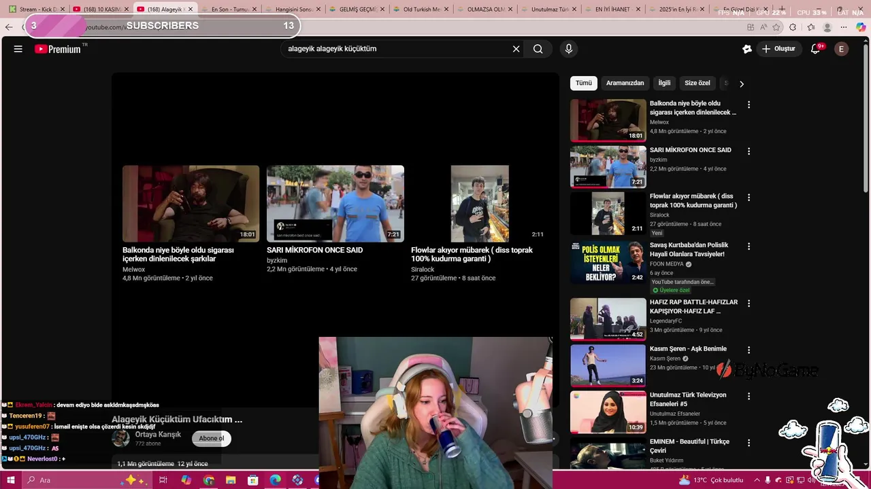Open options for Kasım Şeren video
Viewport: 871px width, 489px height.
click(x=749, y=350)
